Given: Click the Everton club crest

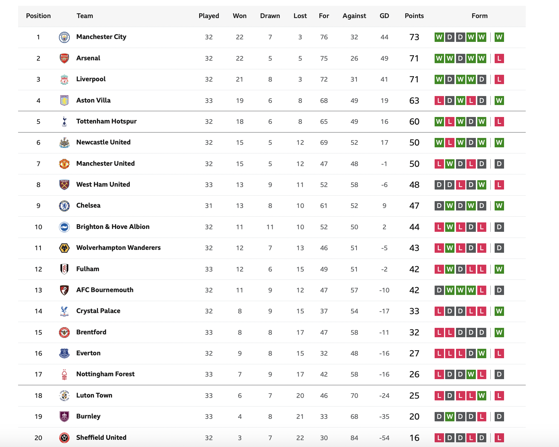Looking at the screenshot, I should point(64,353).
